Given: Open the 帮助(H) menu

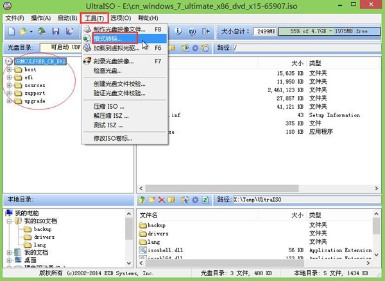Looking at the screenshot, I should click(x=148, y=18).
